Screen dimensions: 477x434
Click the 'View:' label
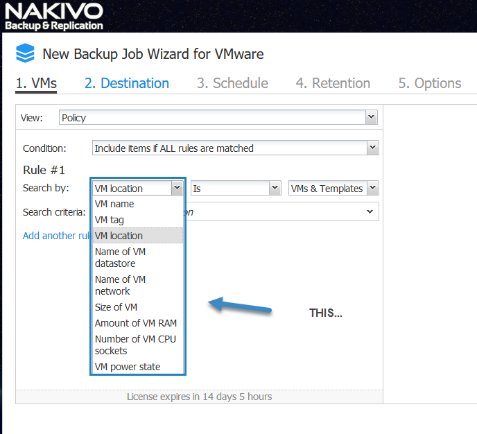pos(32,118)
